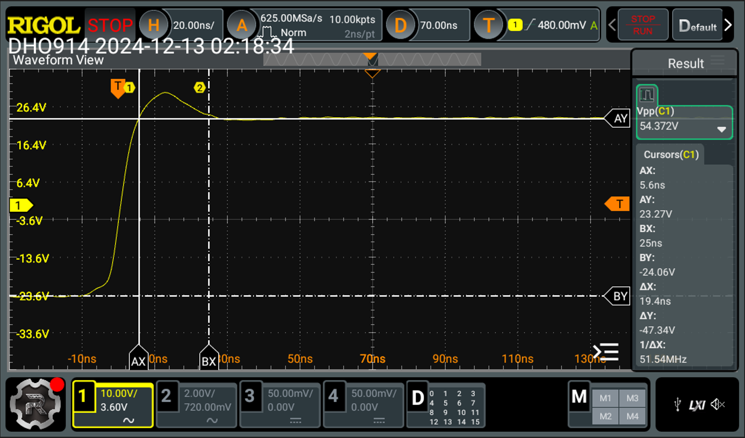Click the Waveform View title label
The width and height of the screenshot is (745, 438).
(x=58, y=60)
